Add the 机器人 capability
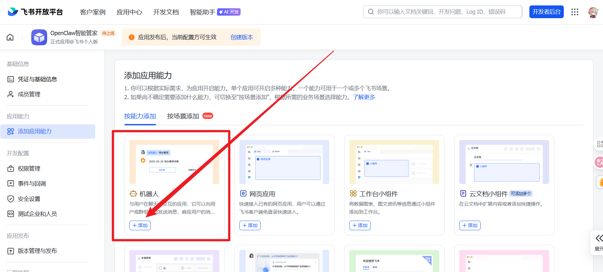Viewport: 603px width, 272px height. coord(140,225)
